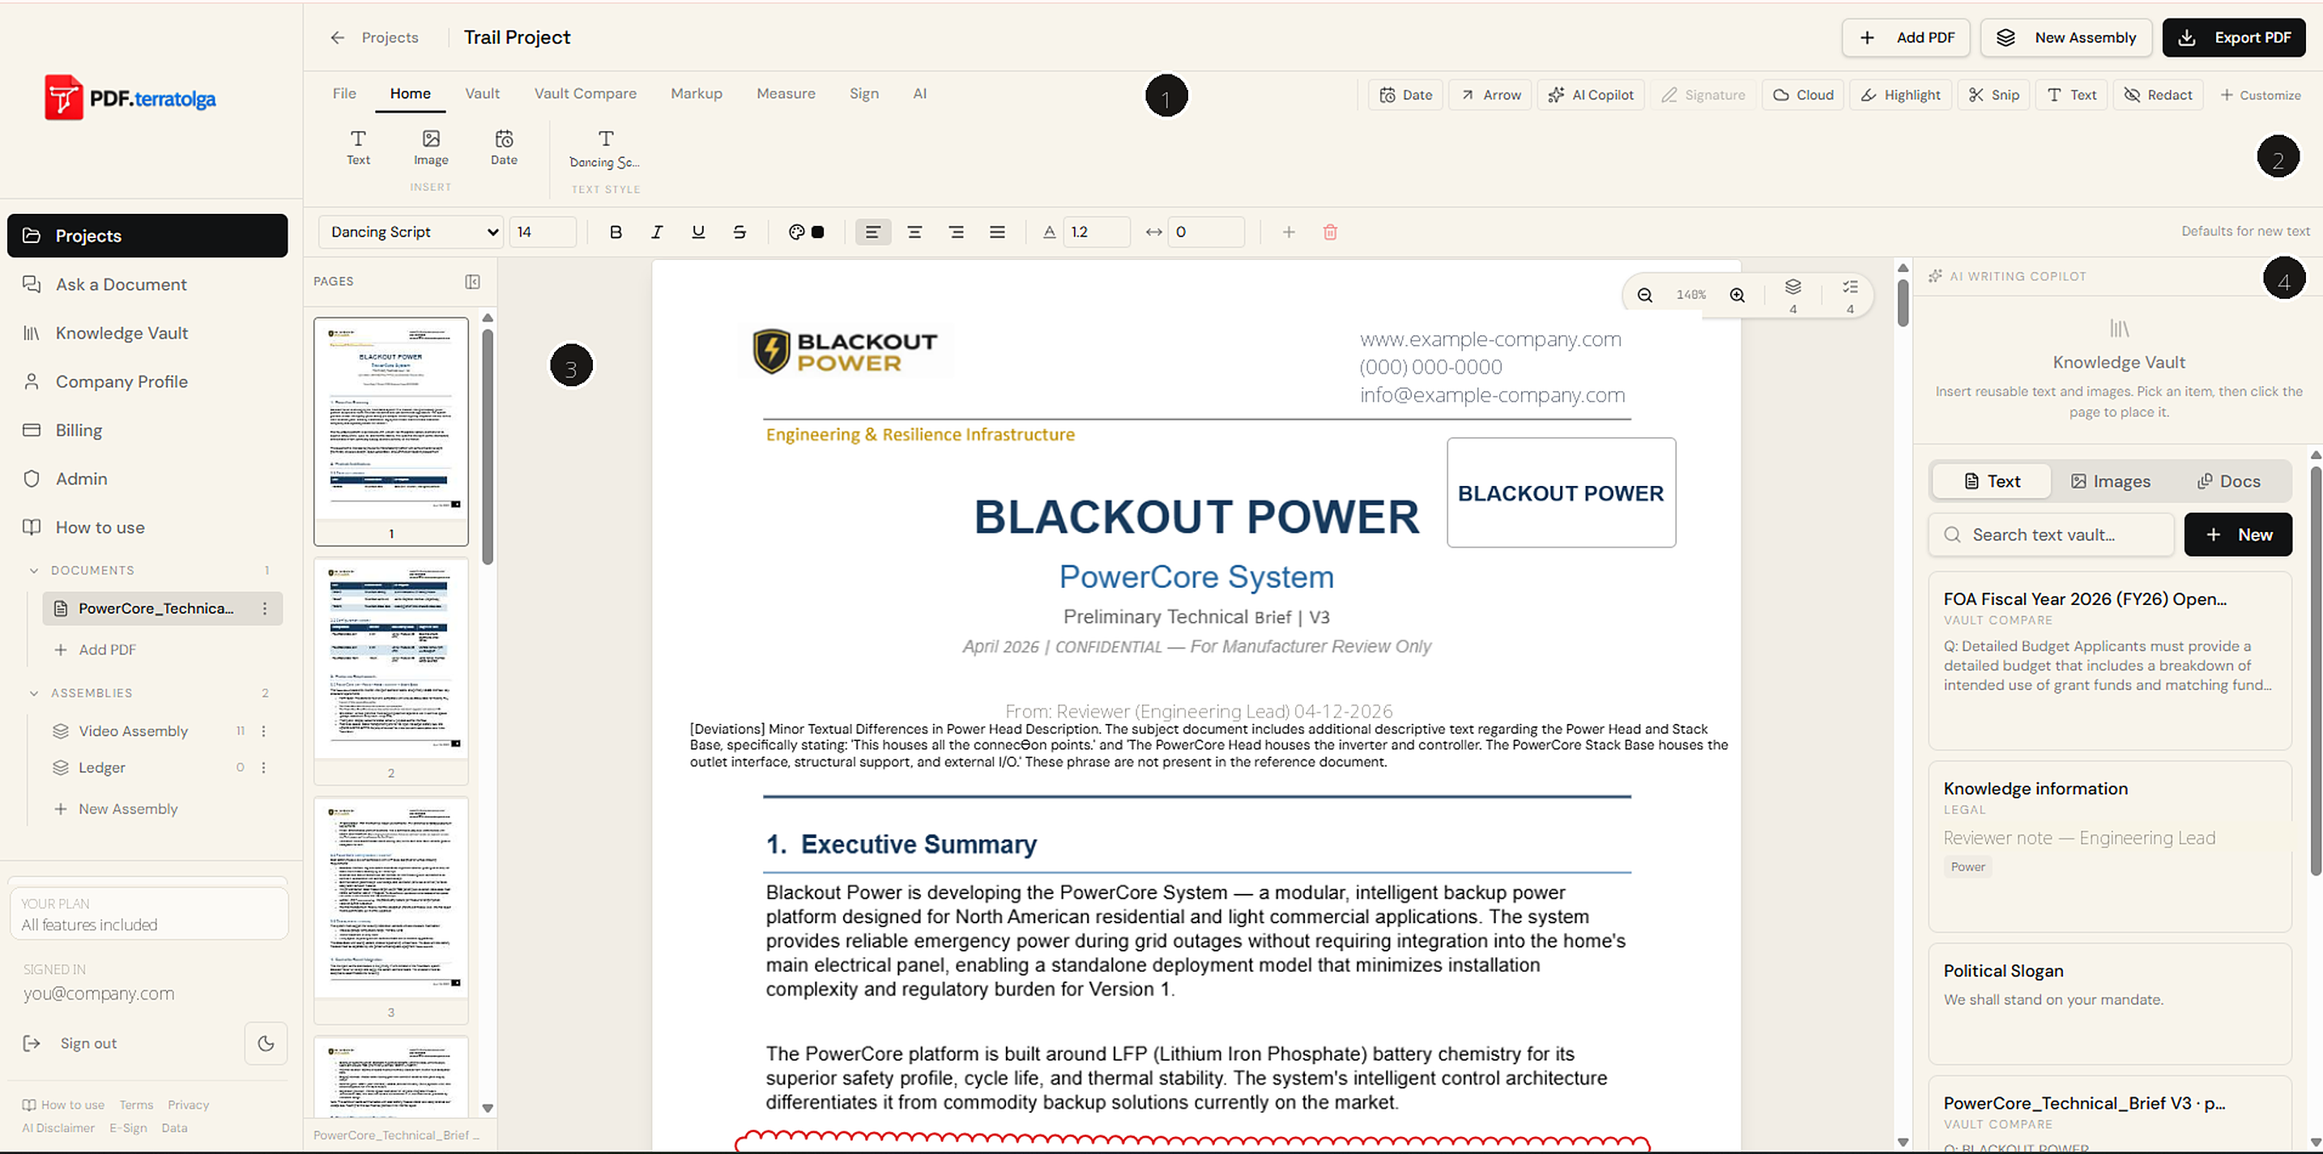Insert Text from the Home ribbon
The width and height of the screenshot is (2323, 1154).
pyautogui.click(x=358, y=148)
